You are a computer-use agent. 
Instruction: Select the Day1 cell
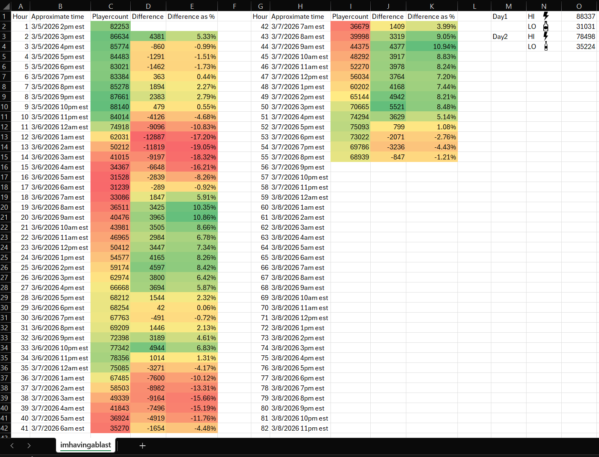(x=509, y=16)
